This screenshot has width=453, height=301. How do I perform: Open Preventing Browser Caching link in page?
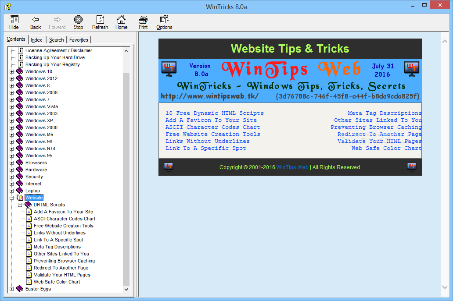point(376,127)
